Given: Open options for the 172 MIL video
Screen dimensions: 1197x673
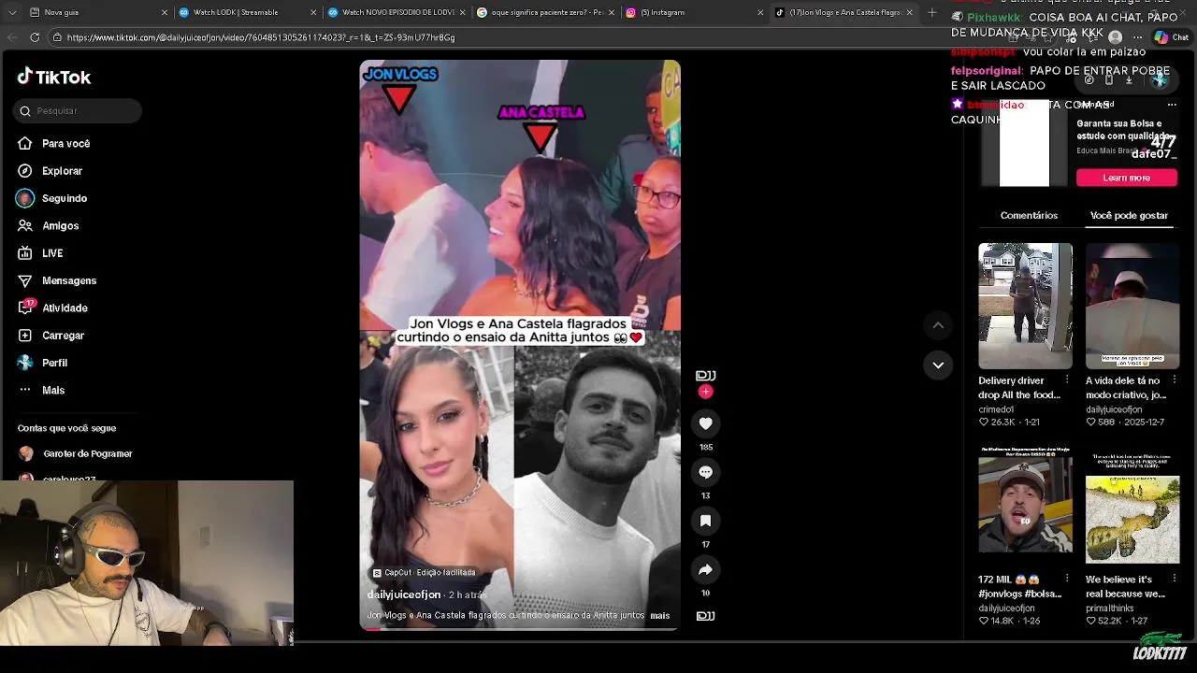Looking at the screenshot, I should click(1067, 580).
